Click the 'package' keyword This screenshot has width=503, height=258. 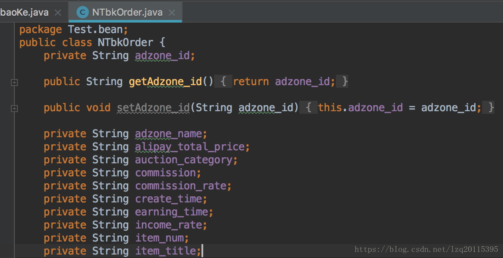tap(41, 30)
